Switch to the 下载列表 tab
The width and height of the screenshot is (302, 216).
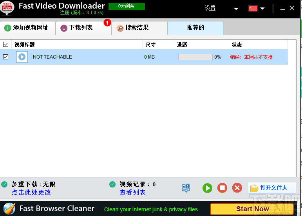[83, 28]
